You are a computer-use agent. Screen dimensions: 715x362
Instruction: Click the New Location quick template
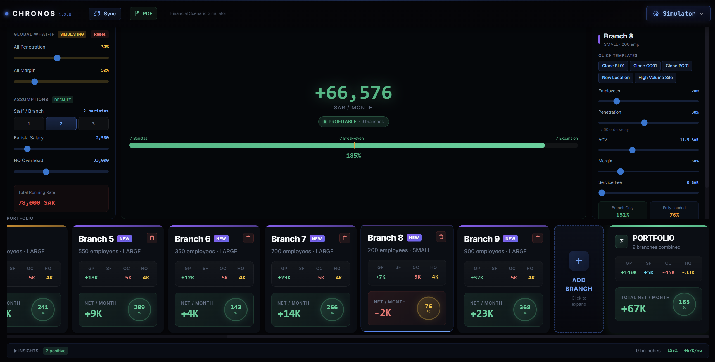click(x=616, y=77)
